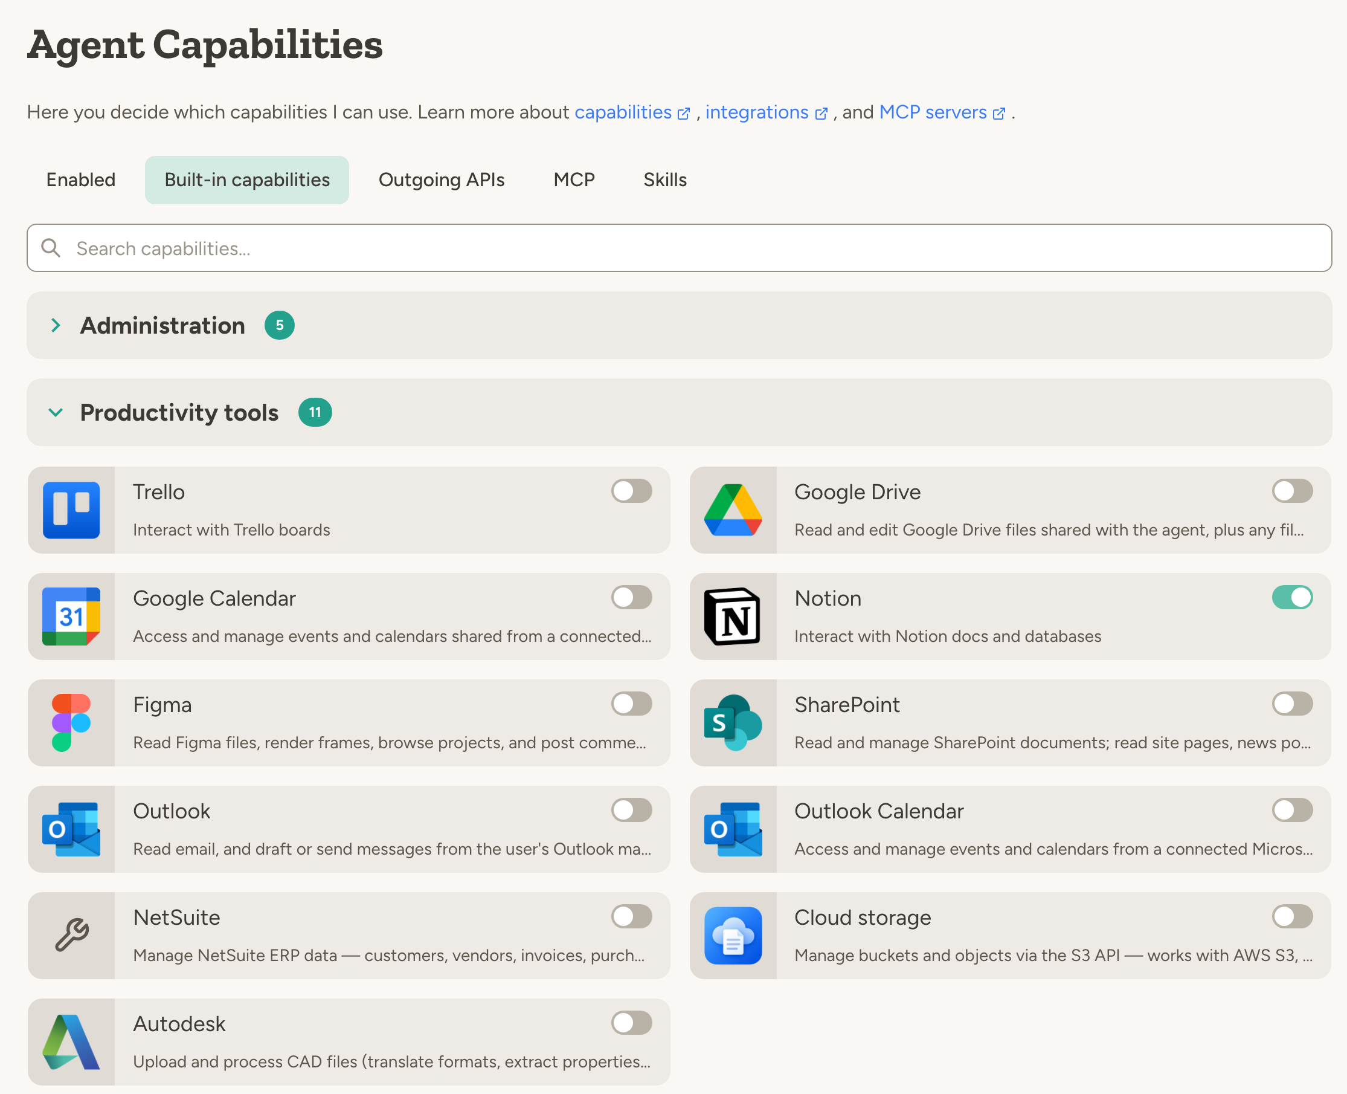Image resolution: width=1347 pixels, height=1094 pixels.
Task: Click the search magnifier icon
Action: pos(51,248)
